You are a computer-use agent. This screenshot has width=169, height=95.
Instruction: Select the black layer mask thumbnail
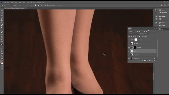[135, 47]
